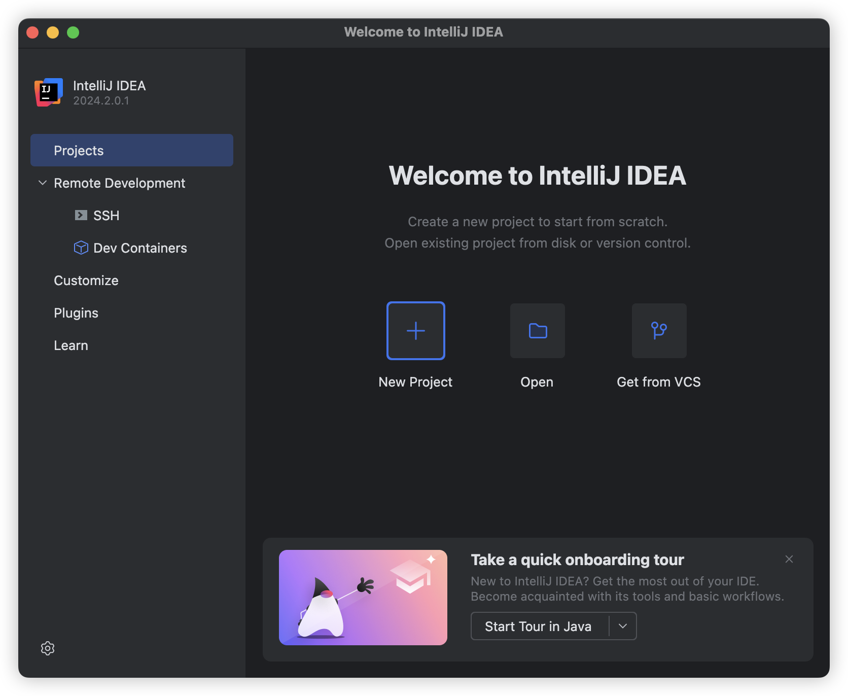Close the window with the red button

[32, 32]
